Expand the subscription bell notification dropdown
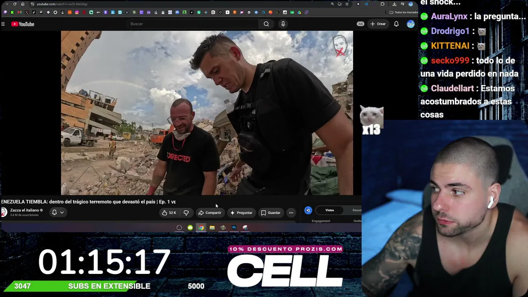 [58, 212]
